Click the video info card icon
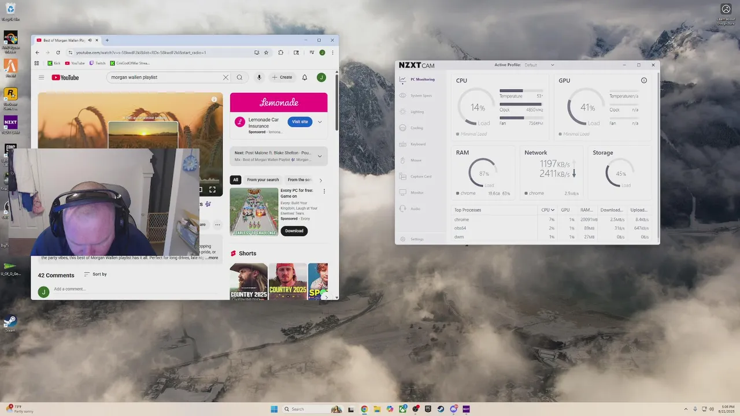The height and width of the screenshot is (416, 740). coord(214,99)
